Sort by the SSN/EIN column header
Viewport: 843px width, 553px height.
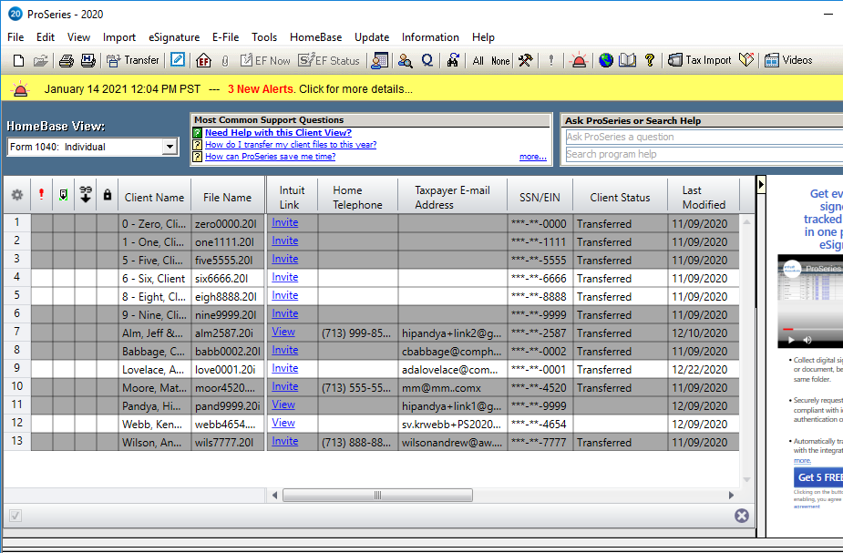point(540,197)
